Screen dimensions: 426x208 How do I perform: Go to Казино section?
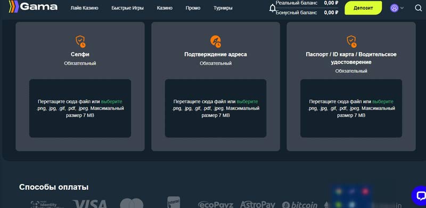point(165,8)
